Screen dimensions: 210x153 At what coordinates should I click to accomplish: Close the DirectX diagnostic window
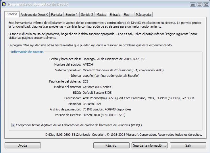click(206, 5)
